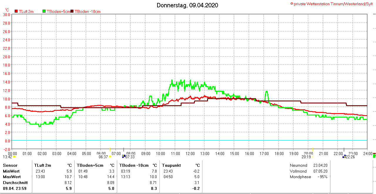This screenshot has width=376, height=194.
Task: Click the green TBoden+5cm legend square
Action: [44, 11]
